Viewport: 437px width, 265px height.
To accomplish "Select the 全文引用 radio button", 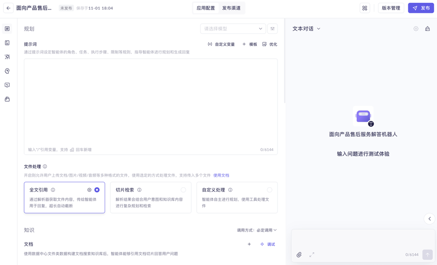I will pyautogui.click(x=97, y=190).
